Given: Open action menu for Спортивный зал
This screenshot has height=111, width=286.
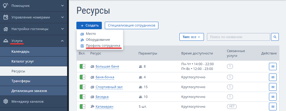Looking at the screenshot, I should pyautogui.click(x=273, y=87).
